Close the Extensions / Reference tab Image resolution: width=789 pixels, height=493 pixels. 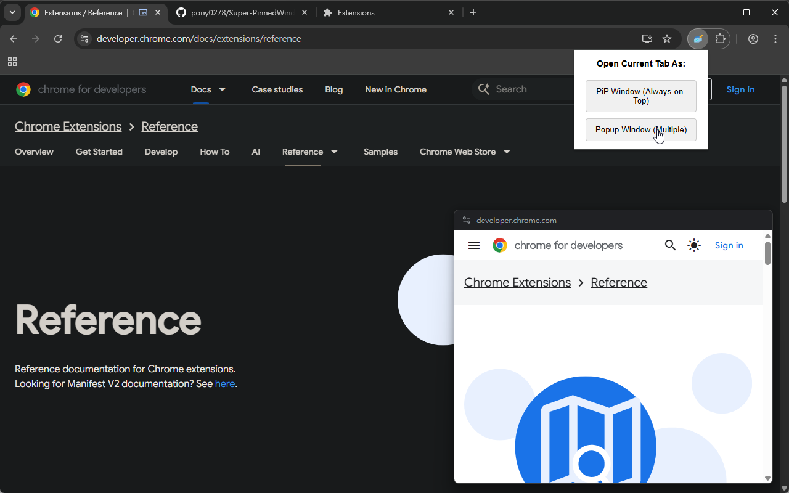(x=159, y=12)
